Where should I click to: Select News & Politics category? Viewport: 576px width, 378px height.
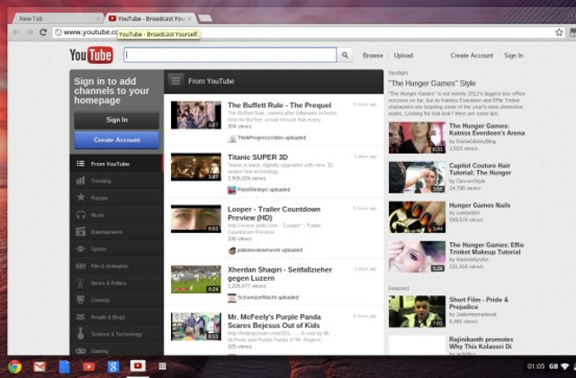116,283
